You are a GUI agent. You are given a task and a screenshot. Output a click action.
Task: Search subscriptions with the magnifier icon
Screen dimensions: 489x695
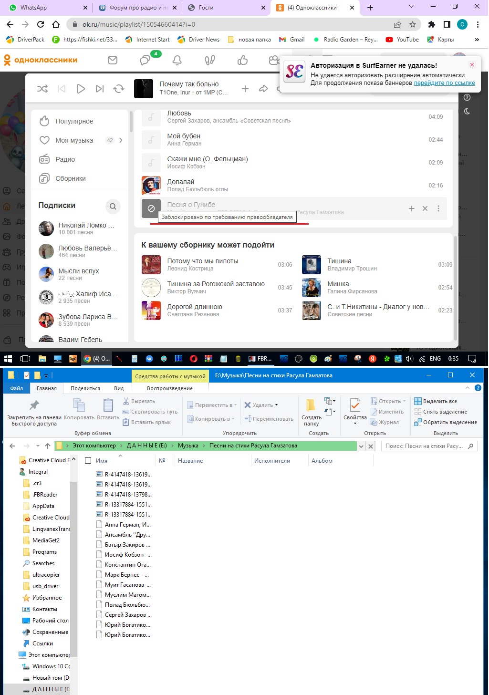point(113,207)
